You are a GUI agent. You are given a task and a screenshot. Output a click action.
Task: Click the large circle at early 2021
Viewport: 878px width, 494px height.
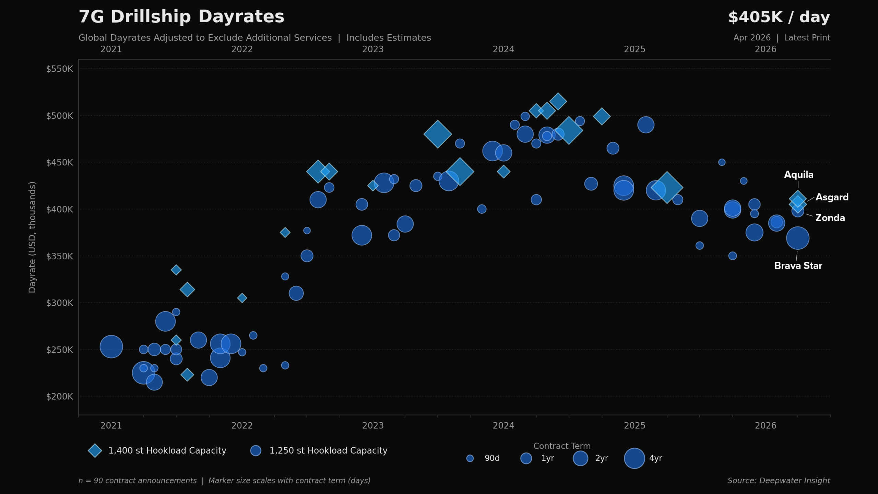111,346
